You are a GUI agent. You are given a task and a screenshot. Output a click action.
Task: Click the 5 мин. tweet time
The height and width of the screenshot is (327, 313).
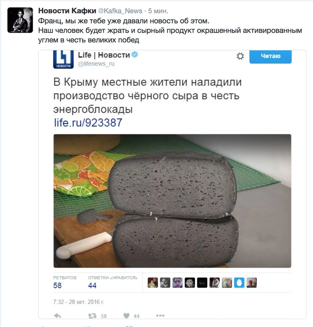click(158, 11)
